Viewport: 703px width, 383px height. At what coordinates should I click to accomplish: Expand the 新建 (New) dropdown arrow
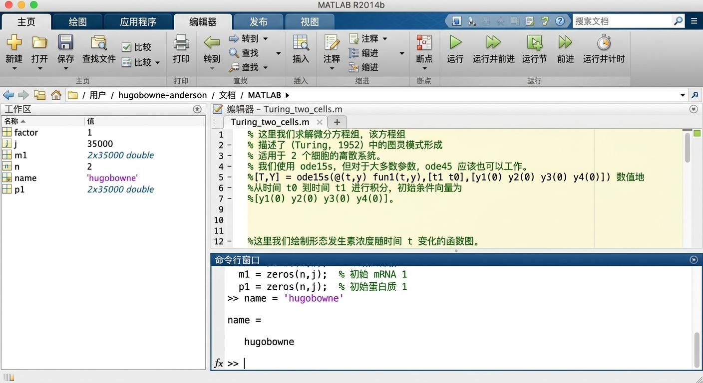pyautogui.click(x=14, y=69)
